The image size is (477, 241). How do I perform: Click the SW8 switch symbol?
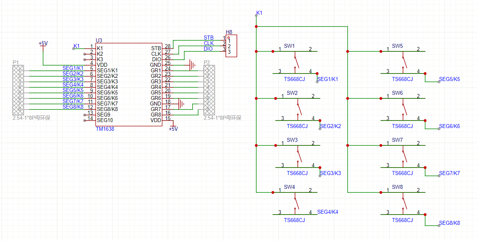click(x=403, y=203)
